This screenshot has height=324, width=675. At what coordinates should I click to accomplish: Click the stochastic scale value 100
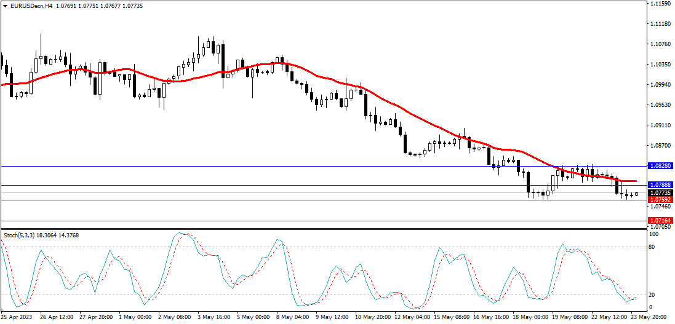tap(653, 234)
